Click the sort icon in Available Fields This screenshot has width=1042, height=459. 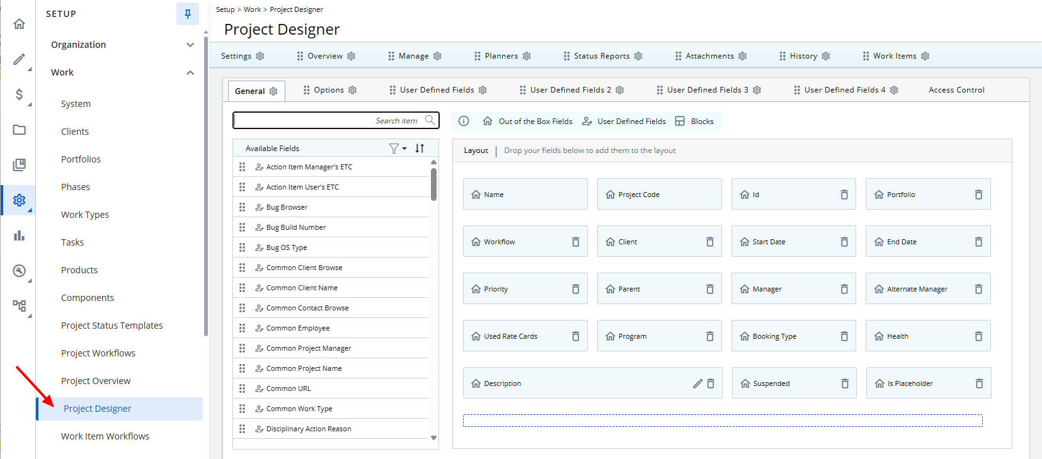420,149
